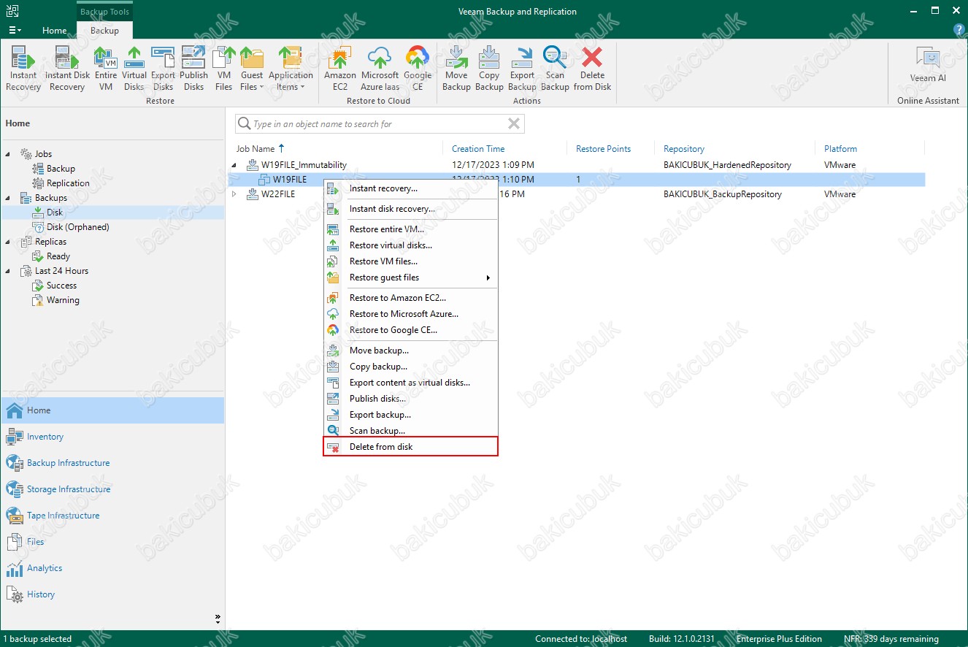Open the Veeam AI Online Assistant
Image resolution: width=968 pixels, height=647 pixels.
point(928,66)
